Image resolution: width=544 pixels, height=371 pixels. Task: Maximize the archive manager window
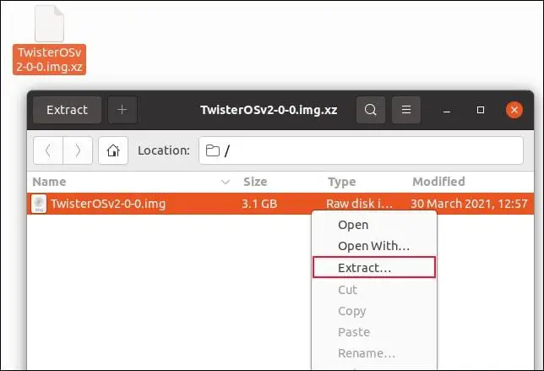tap(481, 110)
